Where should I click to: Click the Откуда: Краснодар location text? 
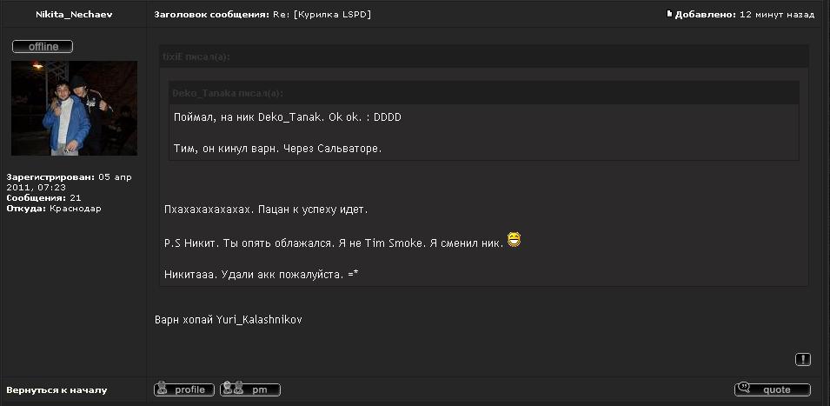[54, 209]
